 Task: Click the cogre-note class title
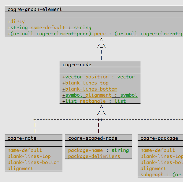point(22,138)
